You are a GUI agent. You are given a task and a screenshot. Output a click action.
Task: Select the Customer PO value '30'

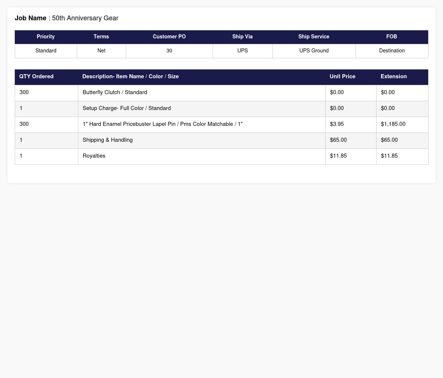(x=169, y=51)
